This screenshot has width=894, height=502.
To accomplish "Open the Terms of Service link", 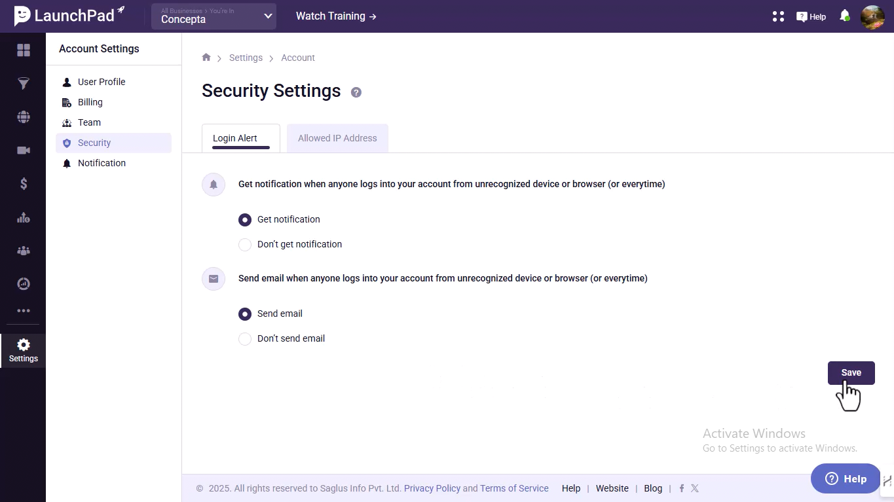I will [x=514, y=488].
